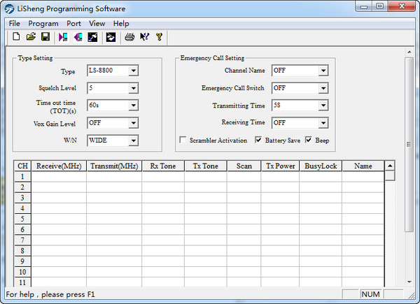
Task: Click the Open folder toolbar icon
Action: (31, 37)
